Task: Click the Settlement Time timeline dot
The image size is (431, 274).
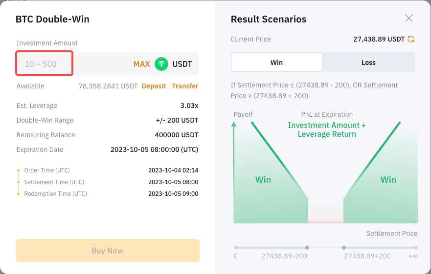Action: [x=19, y=182]
